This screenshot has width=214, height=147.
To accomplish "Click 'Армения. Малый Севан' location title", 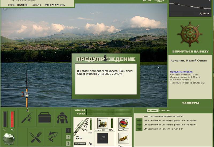I will coord(189,61).
